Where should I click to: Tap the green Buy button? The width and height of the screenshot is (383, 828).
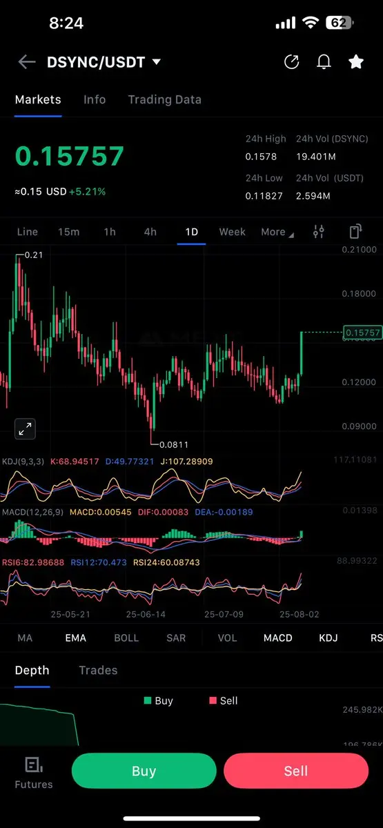pos(144,771)
